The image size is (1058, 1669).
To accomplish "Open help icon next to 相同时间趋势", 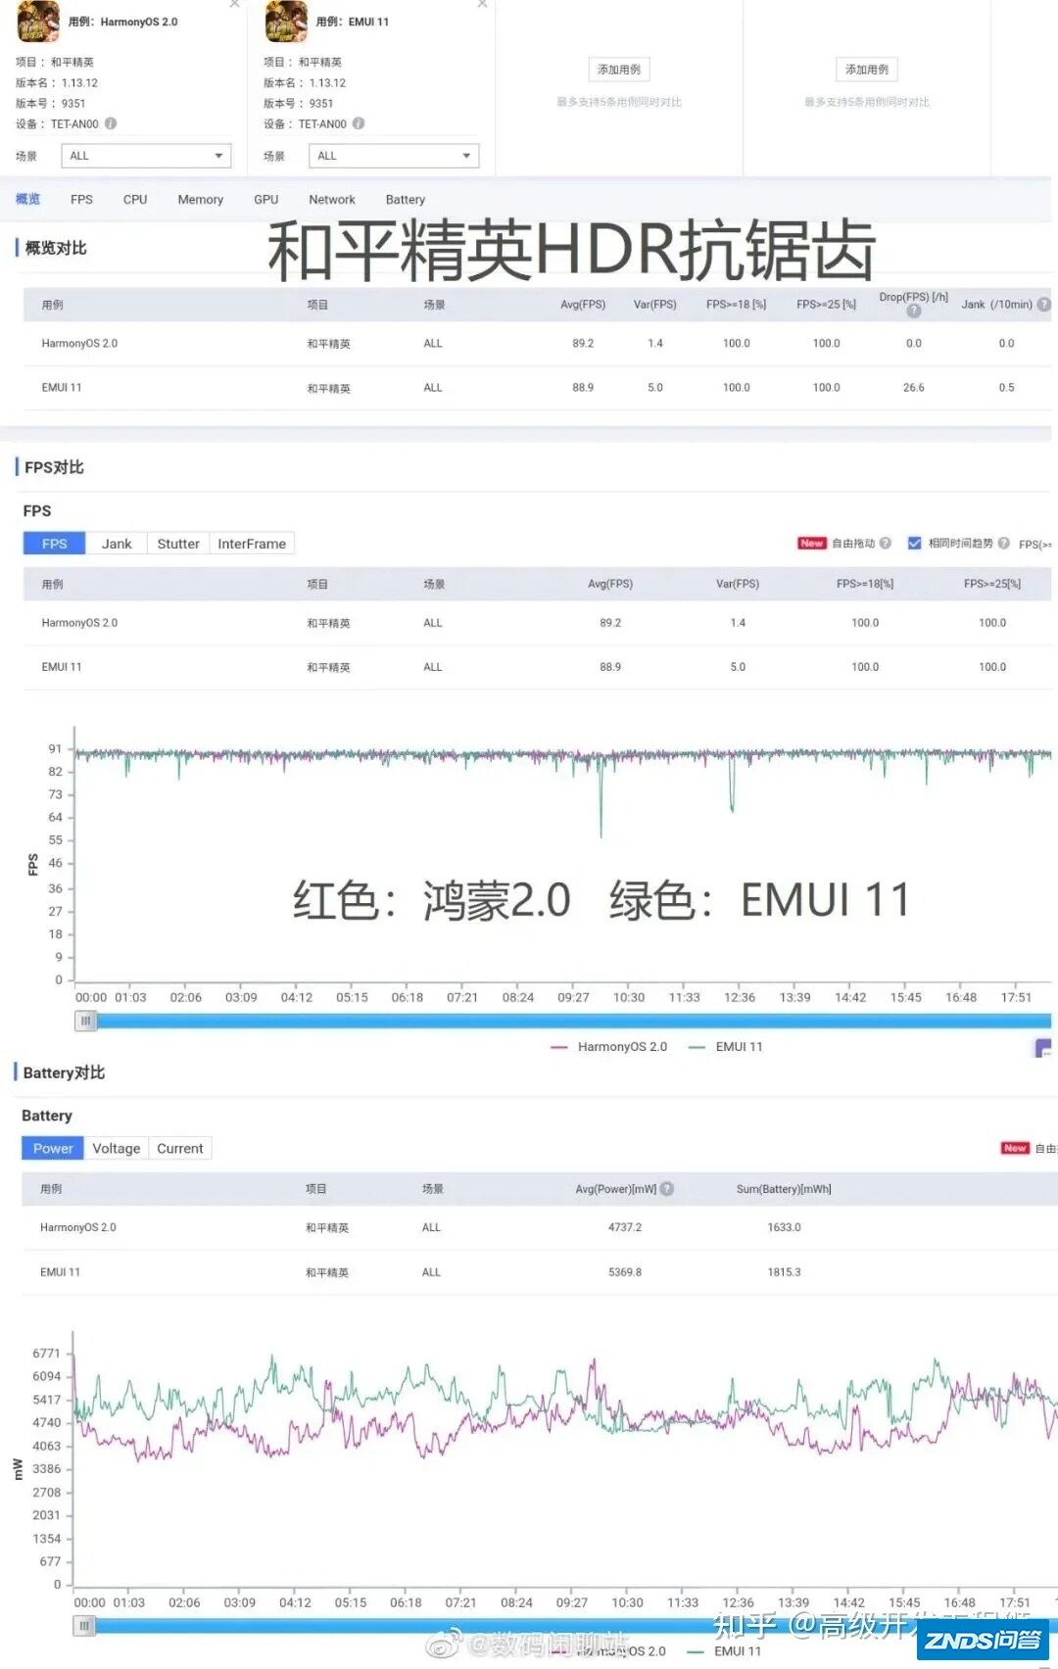I will point(1004,543).
